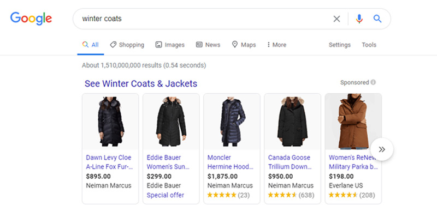Image resolution: width=437 pixels, height=218 pixels.
Task: Click Neiman Marcus seller under $1,875.00
Action: [230, 185]
